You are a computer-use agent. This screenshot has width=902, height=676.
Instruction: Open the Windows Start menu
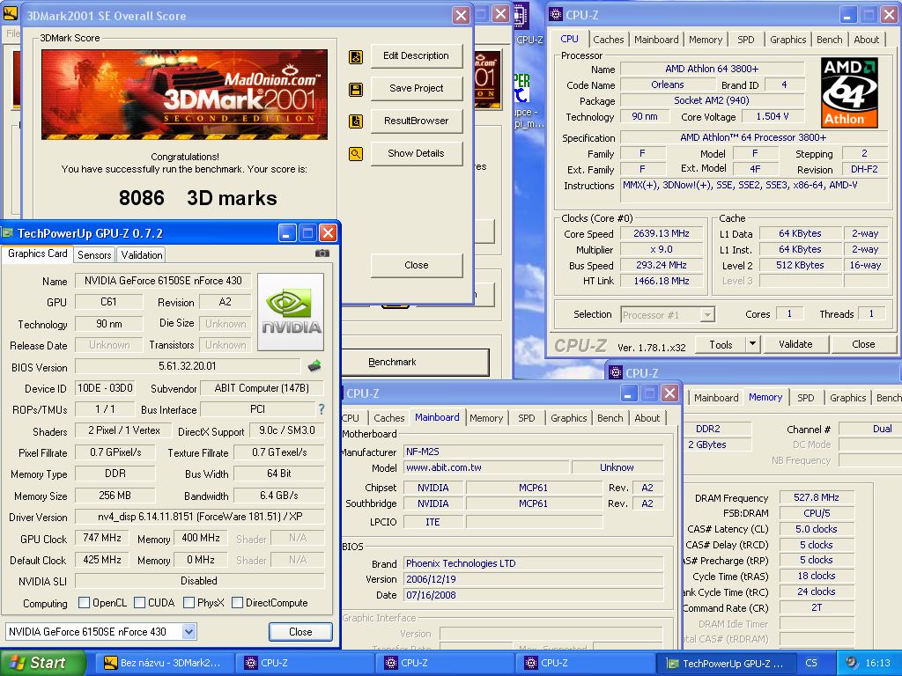click(36, 663)
